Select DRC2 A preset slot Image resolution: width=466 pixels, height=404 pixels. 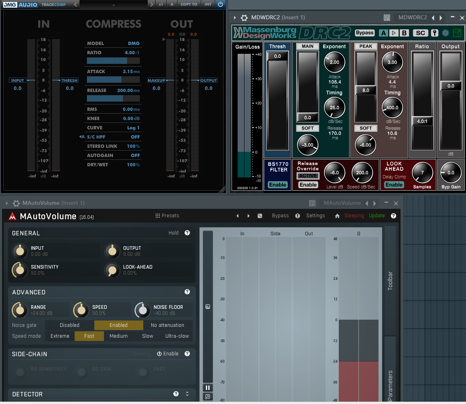tap(383, 33)
